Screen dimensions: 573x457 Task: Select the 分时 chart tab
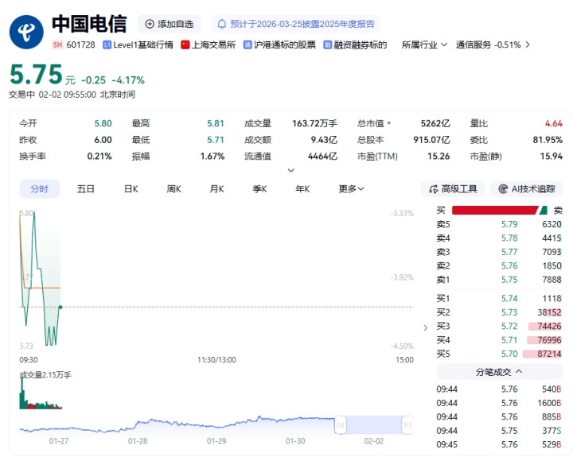tap(40, 189)
